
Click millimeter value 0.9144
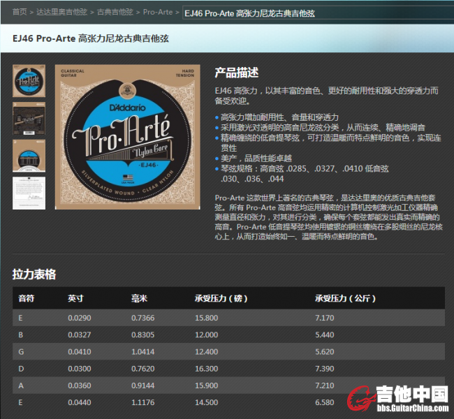(x=142, y=385)
